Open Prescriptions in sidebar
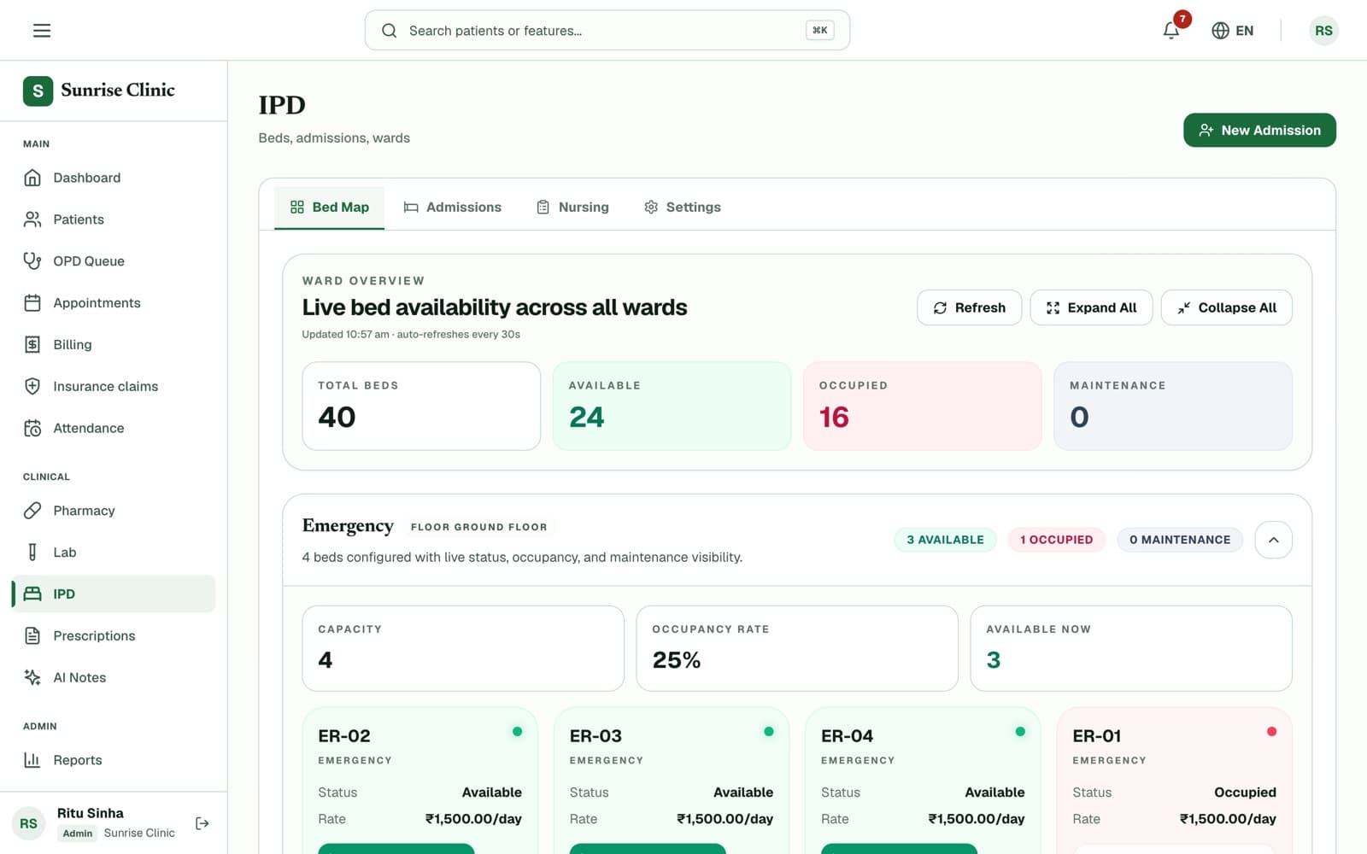Image resolution: width=1367 pixels, height=854 pixels. tap(114, 636)
